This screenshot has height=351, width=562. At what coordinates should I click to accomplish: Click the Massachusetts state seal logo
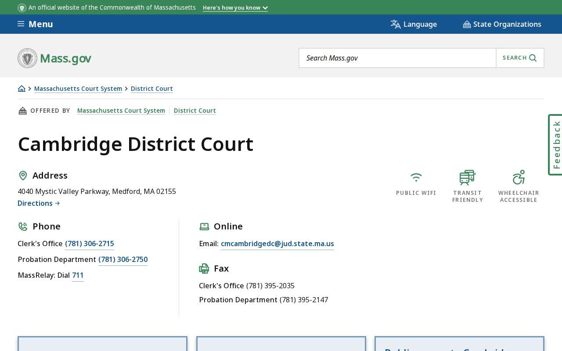27,58
